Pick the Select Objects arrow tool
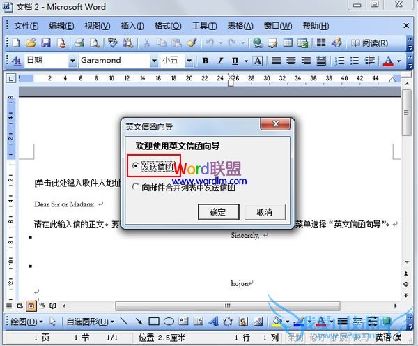Viewport: 418px width, 346px height. point(52,321)
